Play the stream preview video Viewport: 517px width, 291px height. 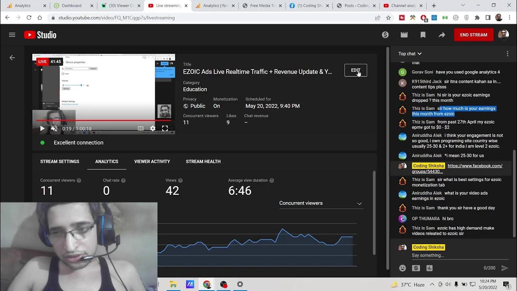(x=42, y=129)
